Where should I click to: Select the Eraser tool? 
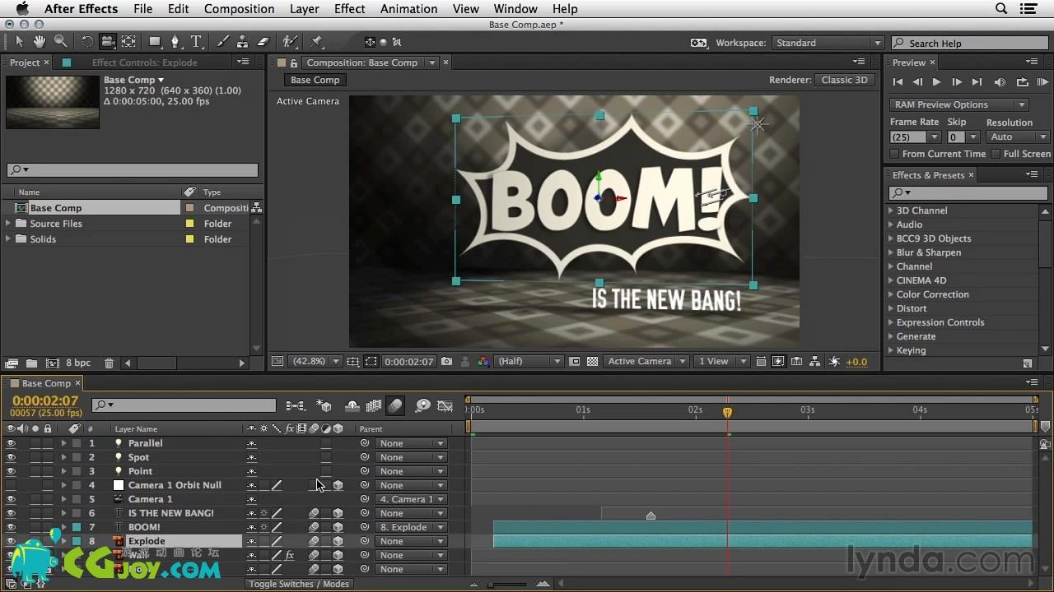pyautogui.click(x=263, y=41)
